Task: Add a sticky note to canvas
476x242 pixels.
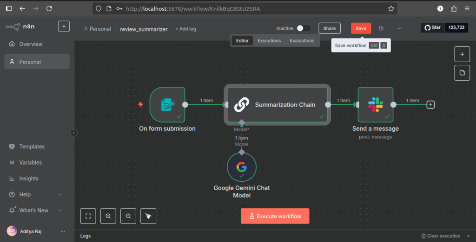Action: click(462, 73)
